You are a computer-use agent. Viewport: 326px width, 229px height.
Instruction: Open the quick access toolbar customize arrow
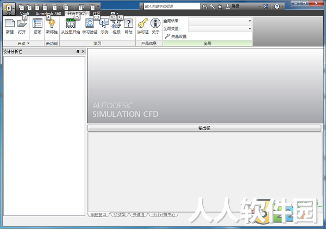click(x=98, y=6)
